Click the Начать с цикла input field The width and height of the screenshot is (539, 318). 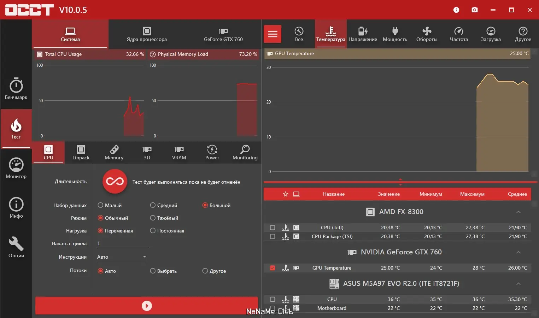click(x=123, y=243)
